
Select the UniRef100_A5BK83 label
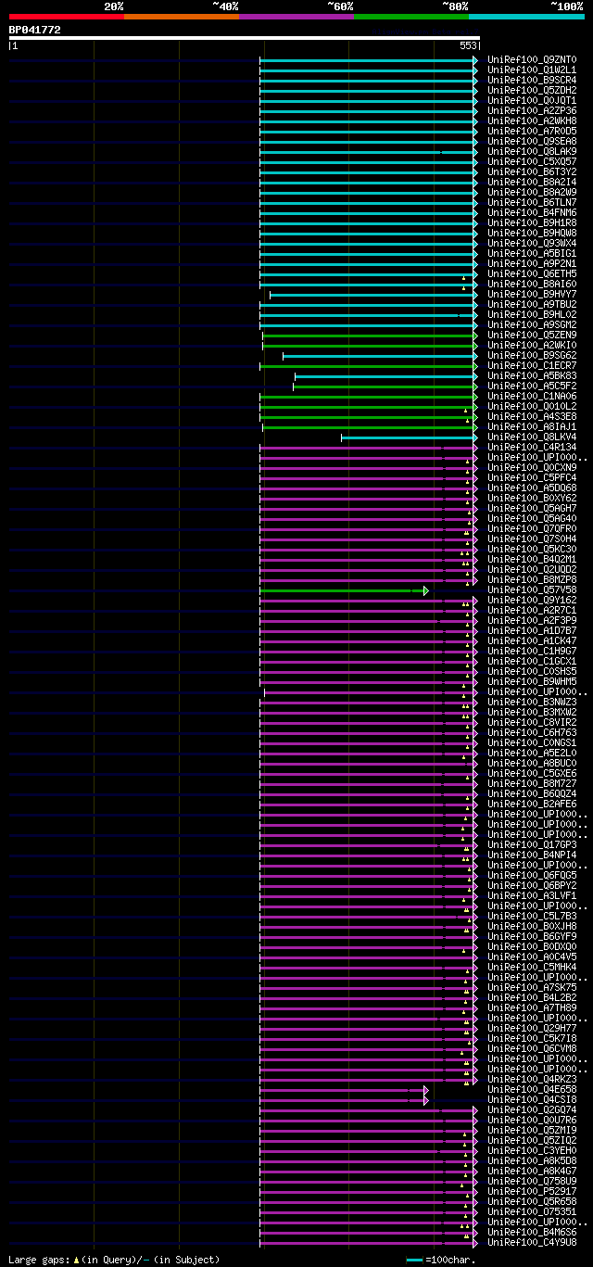[x=532, y=376]
